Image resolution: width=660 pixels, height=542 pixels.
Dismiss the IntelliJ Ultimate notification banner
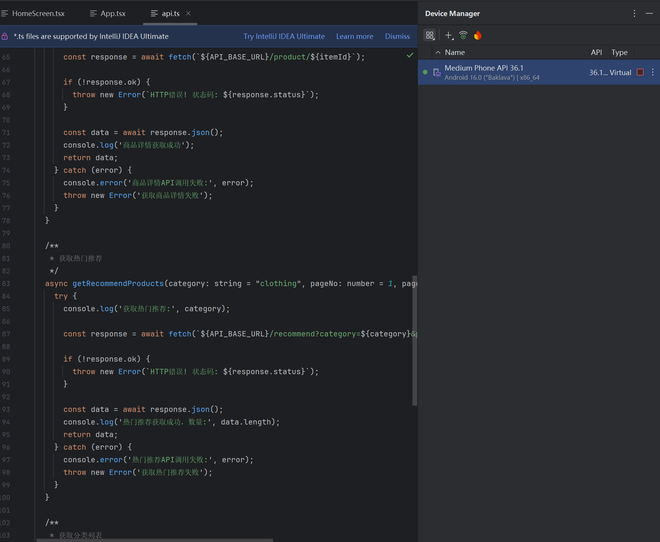tap(397, 36)
